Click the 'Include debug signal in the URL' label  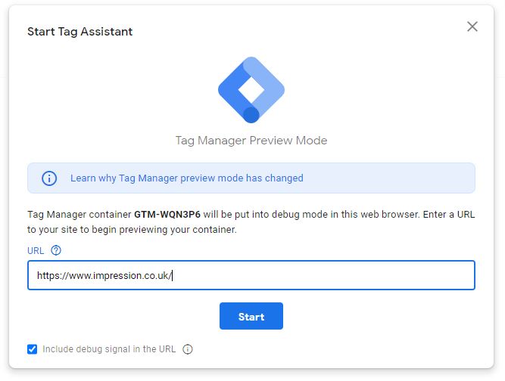coord(109,349)
